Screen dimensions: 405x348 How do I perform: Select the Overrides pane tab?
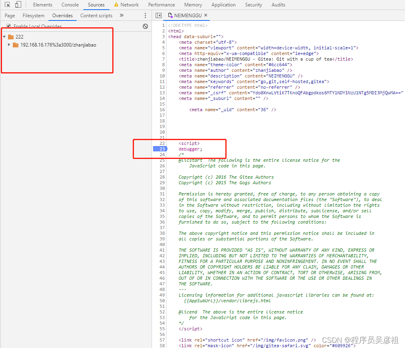point(63,16)
